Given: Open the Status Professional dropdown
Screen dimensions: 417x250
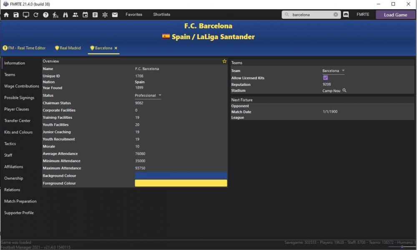Looking at the screenshot, I should (x=148, y=95).
